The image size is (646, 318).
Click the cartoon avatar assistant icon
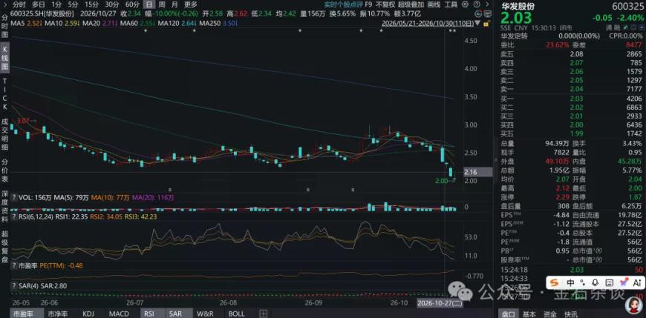click(633, 305)
